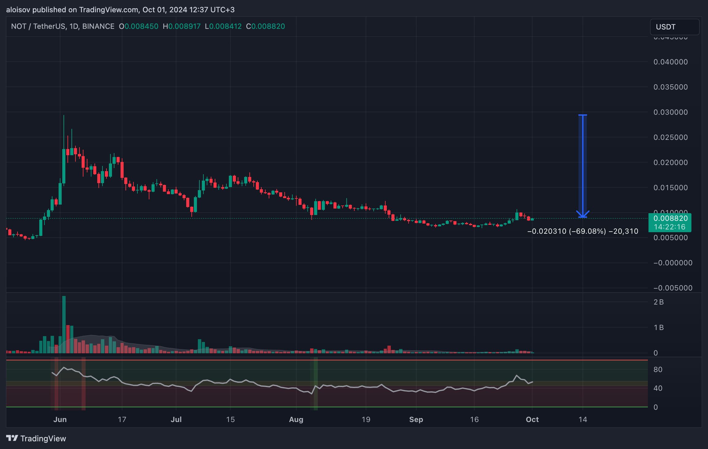
Task: Select the Jul date axis label
Action: pyautogui.click(x=176, y=420)
